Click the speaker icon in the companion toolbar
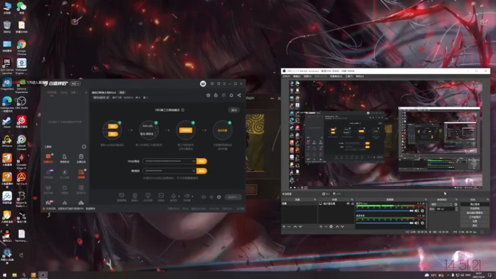 click(x=187, y=196)
